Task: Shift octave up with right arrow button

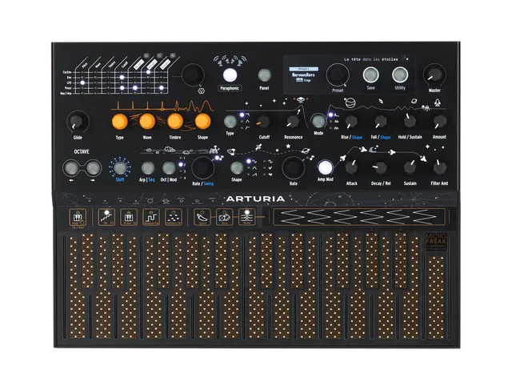Action: coord(93,168)
